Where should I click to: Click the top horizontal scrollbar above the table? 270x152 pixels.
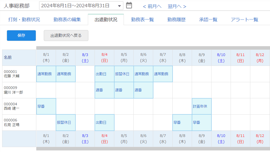(x=153, y=48)
